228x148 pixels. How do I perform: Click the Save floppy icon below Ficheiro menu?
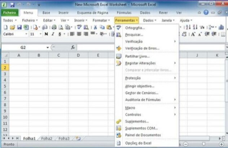point(19,27)
